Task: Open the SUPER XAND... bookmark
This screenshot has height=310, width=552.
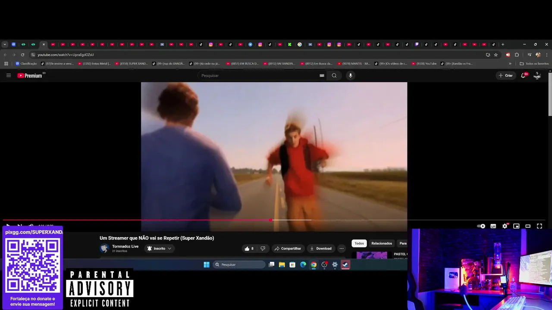Action: click(x=131, y=63)
